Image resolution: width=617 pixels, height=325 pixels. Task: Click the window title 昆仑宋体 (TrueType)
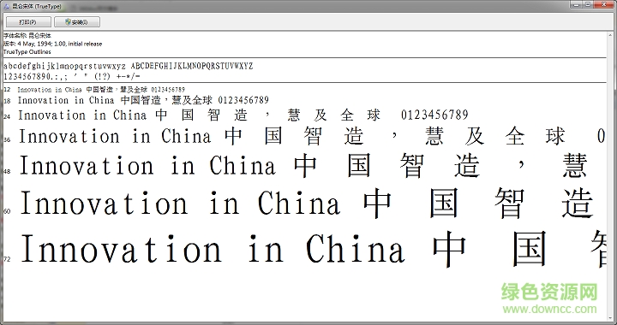coord(37,7)
